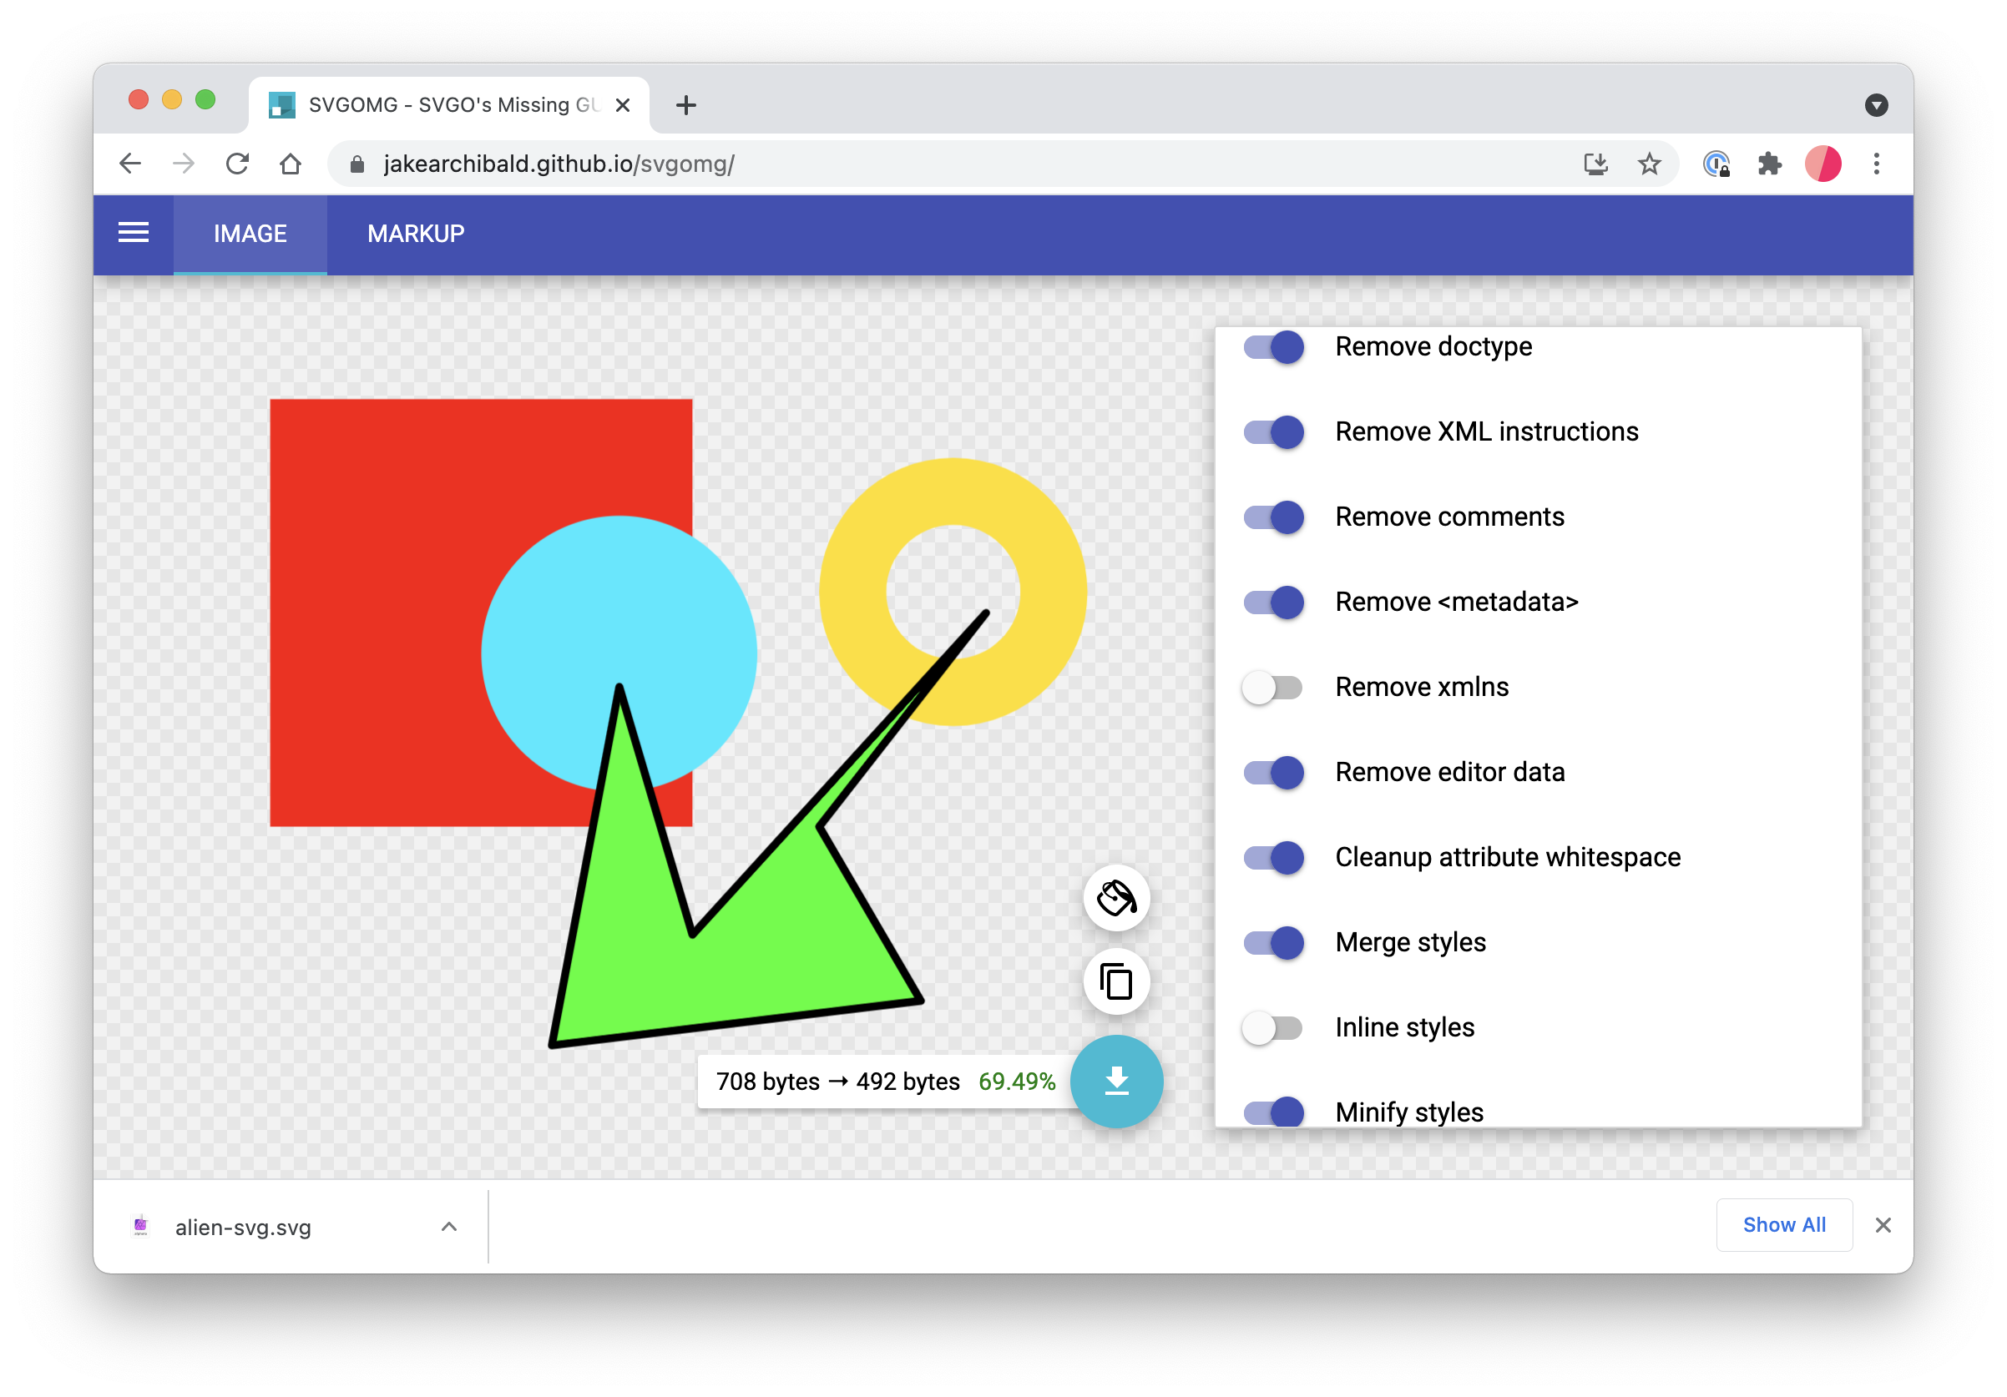Reload the page
Screen dimensions: 2007x1397
click(237, 164)
